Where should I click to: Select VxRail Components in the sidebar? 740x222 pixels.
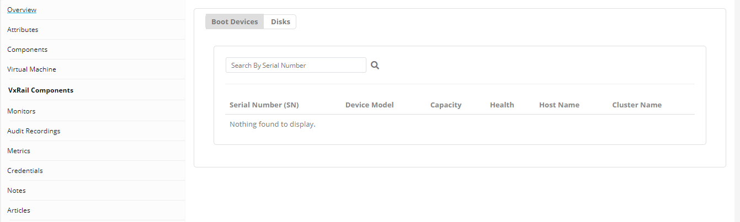pyautogui.click(x=41, y=90)
